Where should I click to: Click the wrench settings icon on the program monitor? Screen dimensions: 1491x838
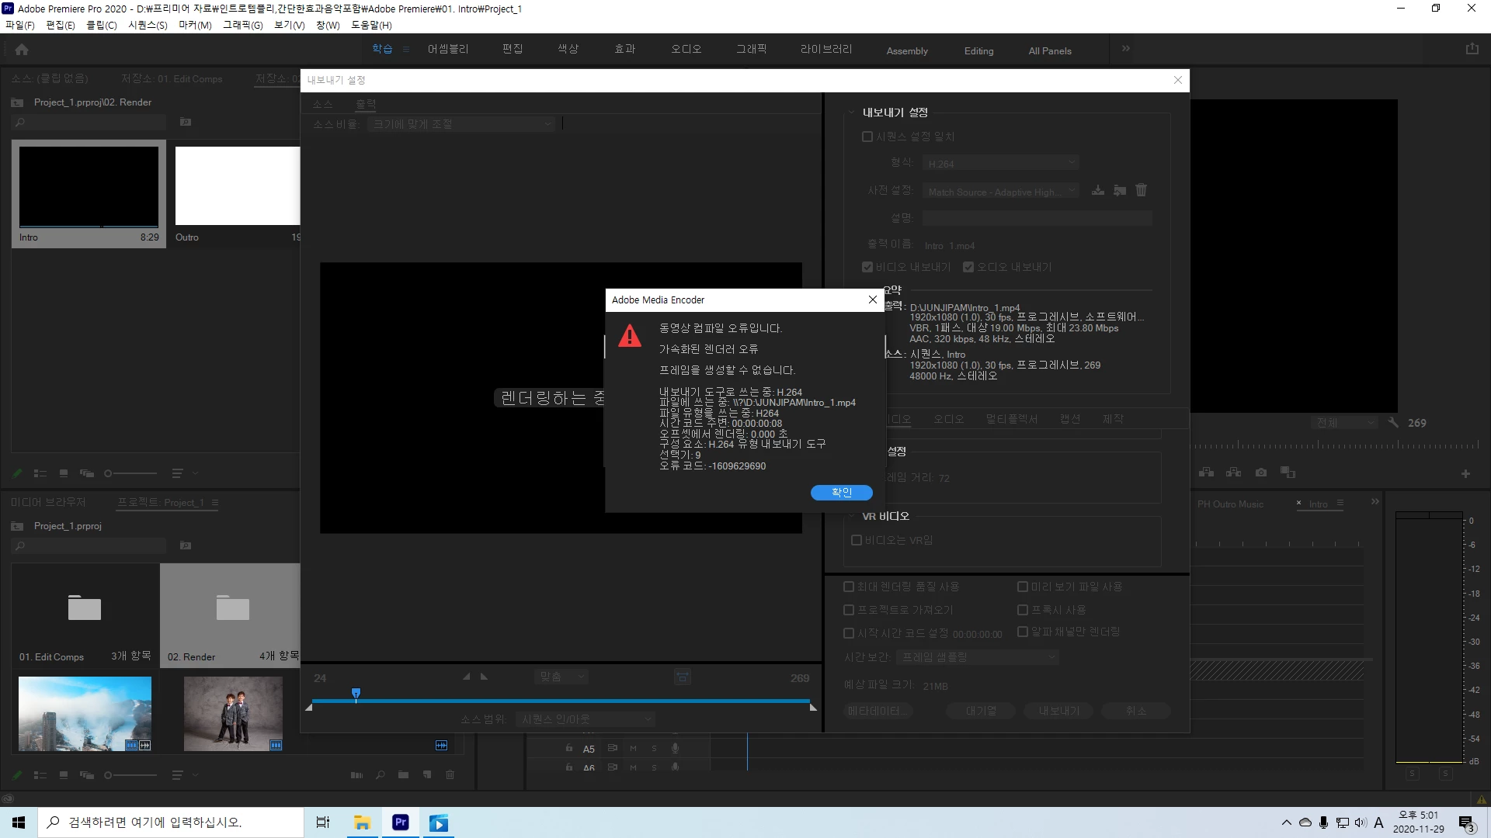pyautogui.click(x=1393, y=423)
